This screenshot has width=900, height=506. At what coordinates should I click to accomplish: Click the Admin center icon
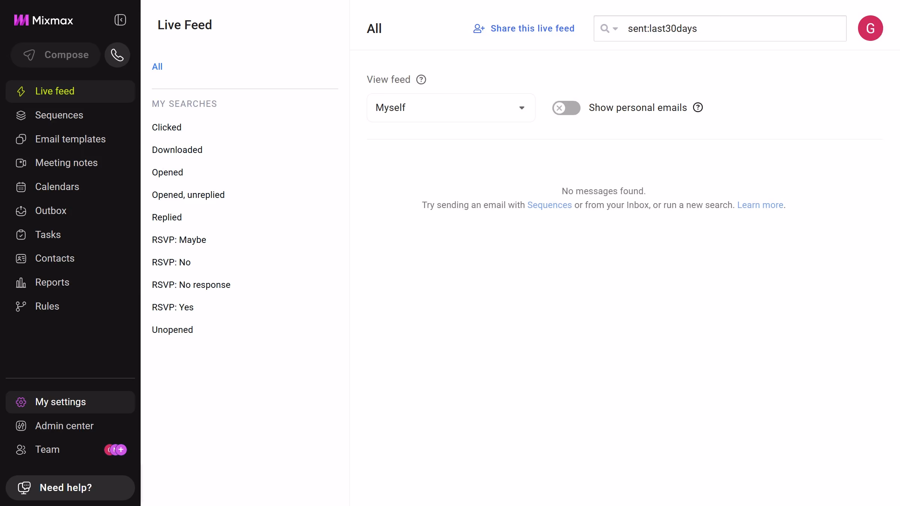click(21, 426)
